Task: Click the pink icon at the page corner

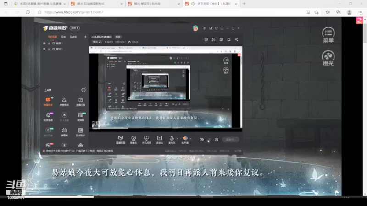Action: point(359,21)
